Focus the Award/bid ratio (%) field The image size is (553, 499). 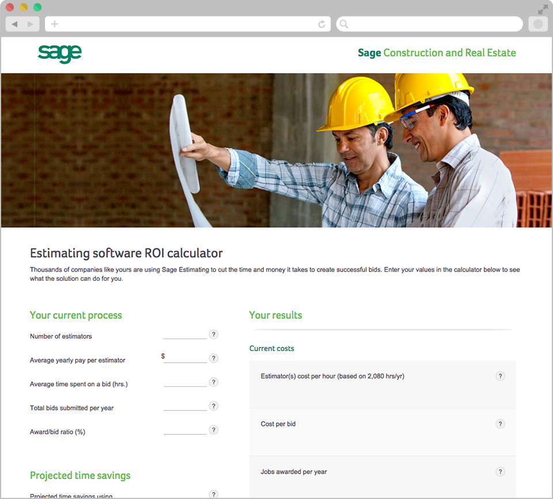(185, 431)
